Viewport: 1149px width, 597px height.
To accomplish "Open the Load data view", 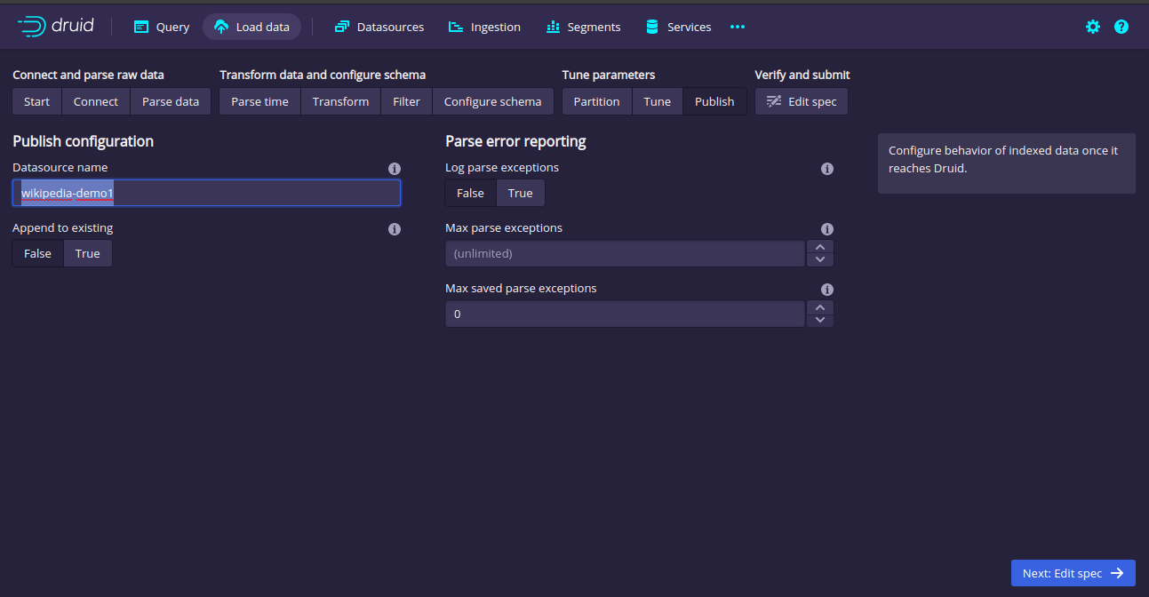I will click(x=252, y=27).
